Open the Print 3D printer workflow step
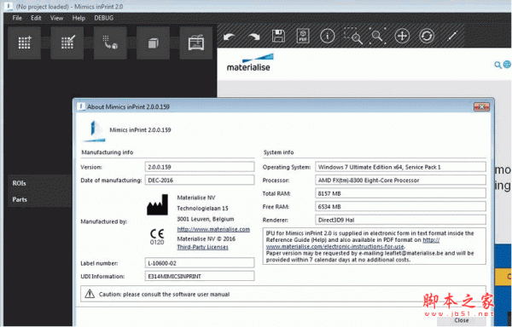The image size is (512, 327). click(x=196, y=43)
